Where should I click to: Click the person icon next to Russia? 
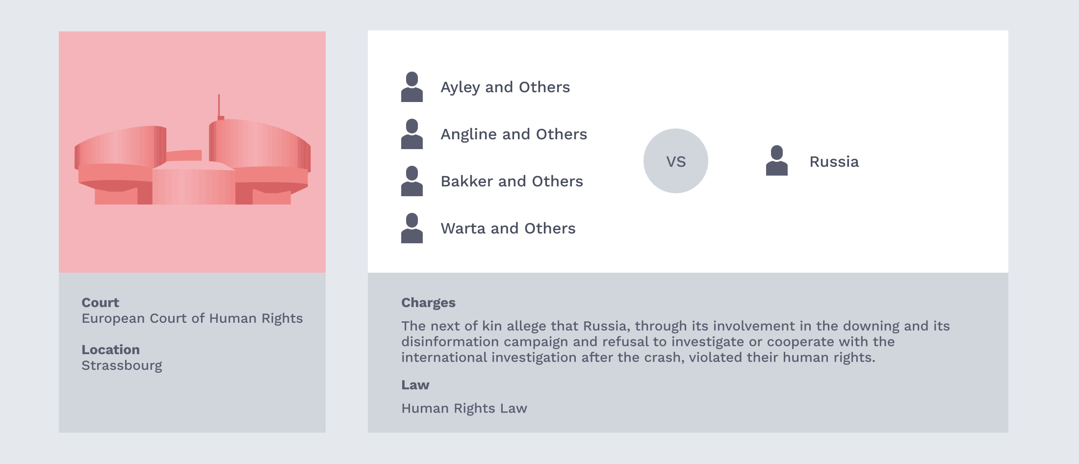click(777, 160)
